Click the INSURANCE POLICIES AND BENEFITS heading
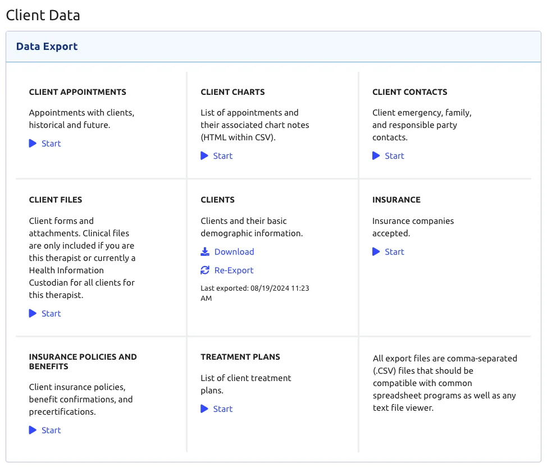The image size is (547, 468). [83, 362]
